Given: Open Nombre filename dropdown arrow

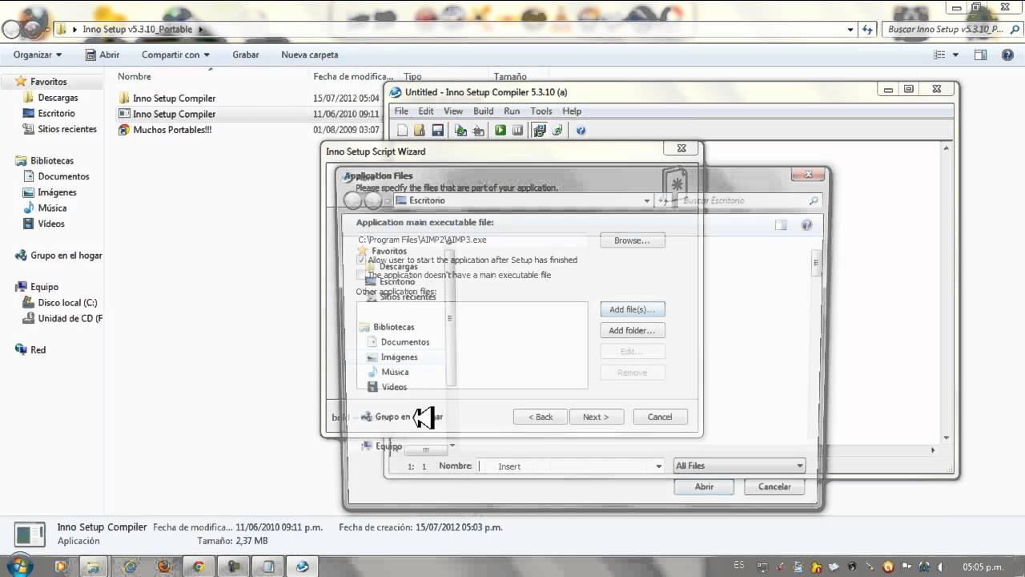Looking at the screenshot, I should tap(659, 466).
